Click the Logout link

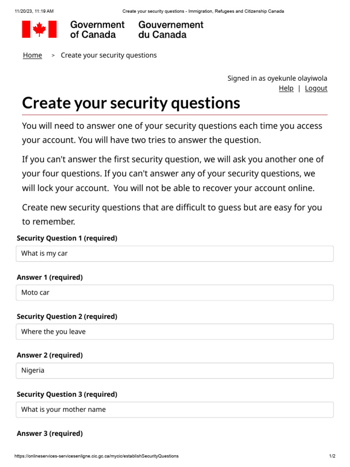tap(316, 88)
